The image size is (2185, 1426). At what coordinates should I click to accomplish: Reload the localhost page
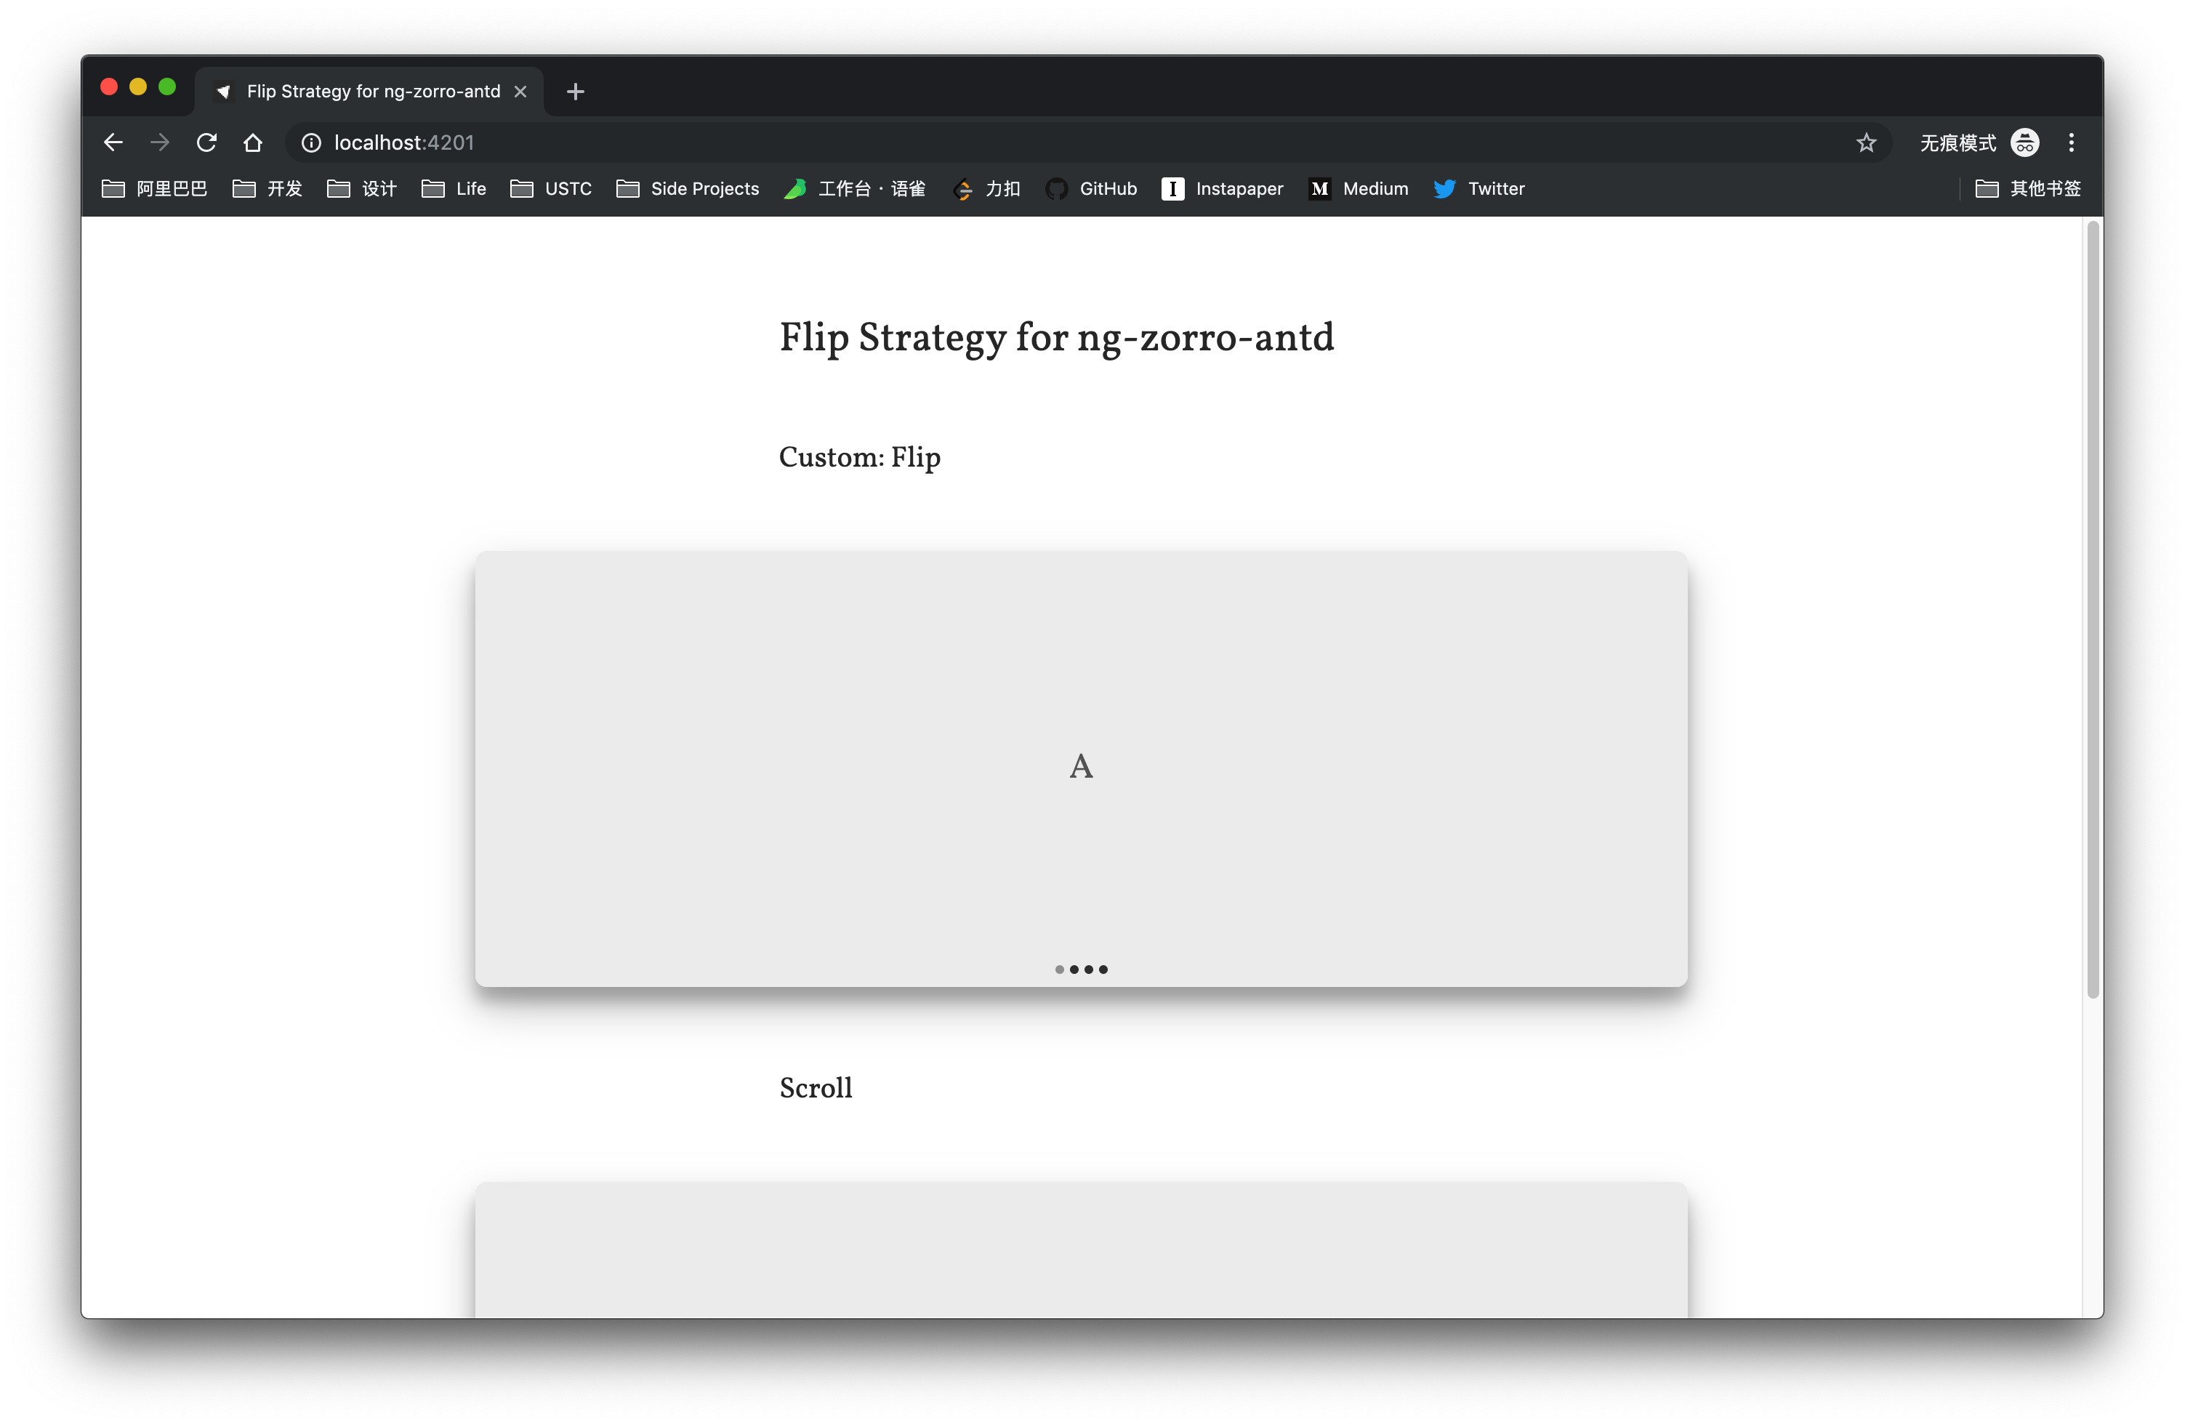click(x=206, y=142)
